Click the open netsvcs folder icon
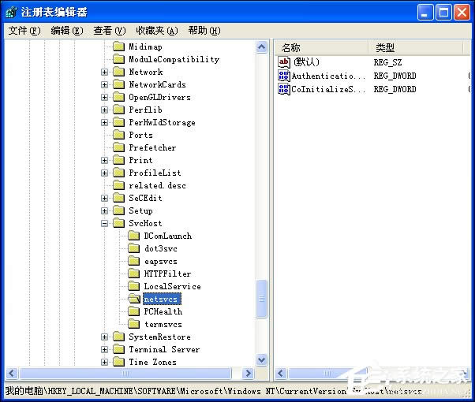Screen dimensions: 475x402 [x=134, y=299]
